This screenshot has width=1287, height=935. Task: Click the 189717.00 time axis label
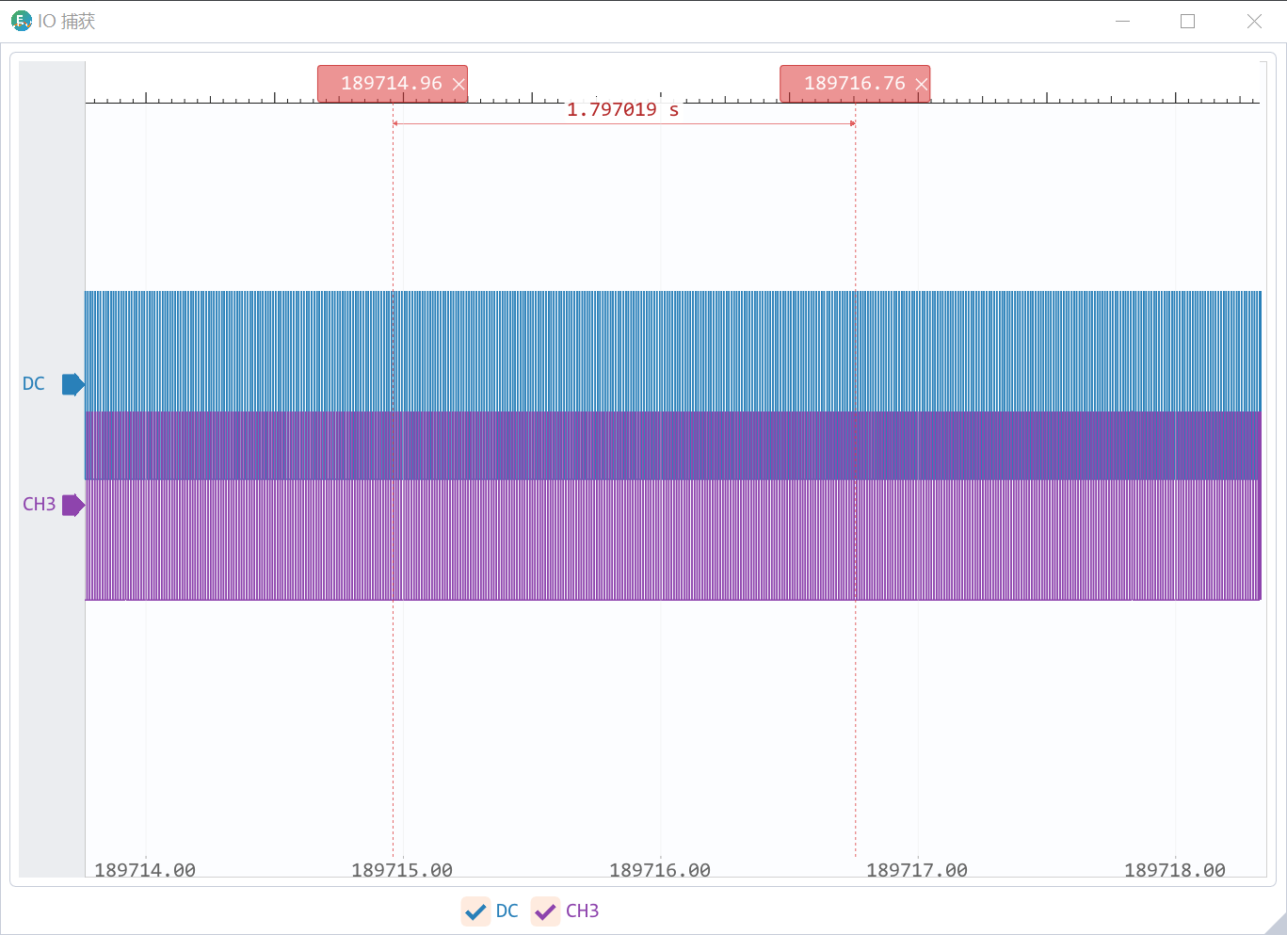click(x=917, y=870)
